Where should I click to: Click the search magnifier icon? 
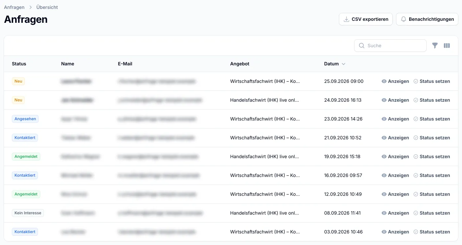coord(362,46)
